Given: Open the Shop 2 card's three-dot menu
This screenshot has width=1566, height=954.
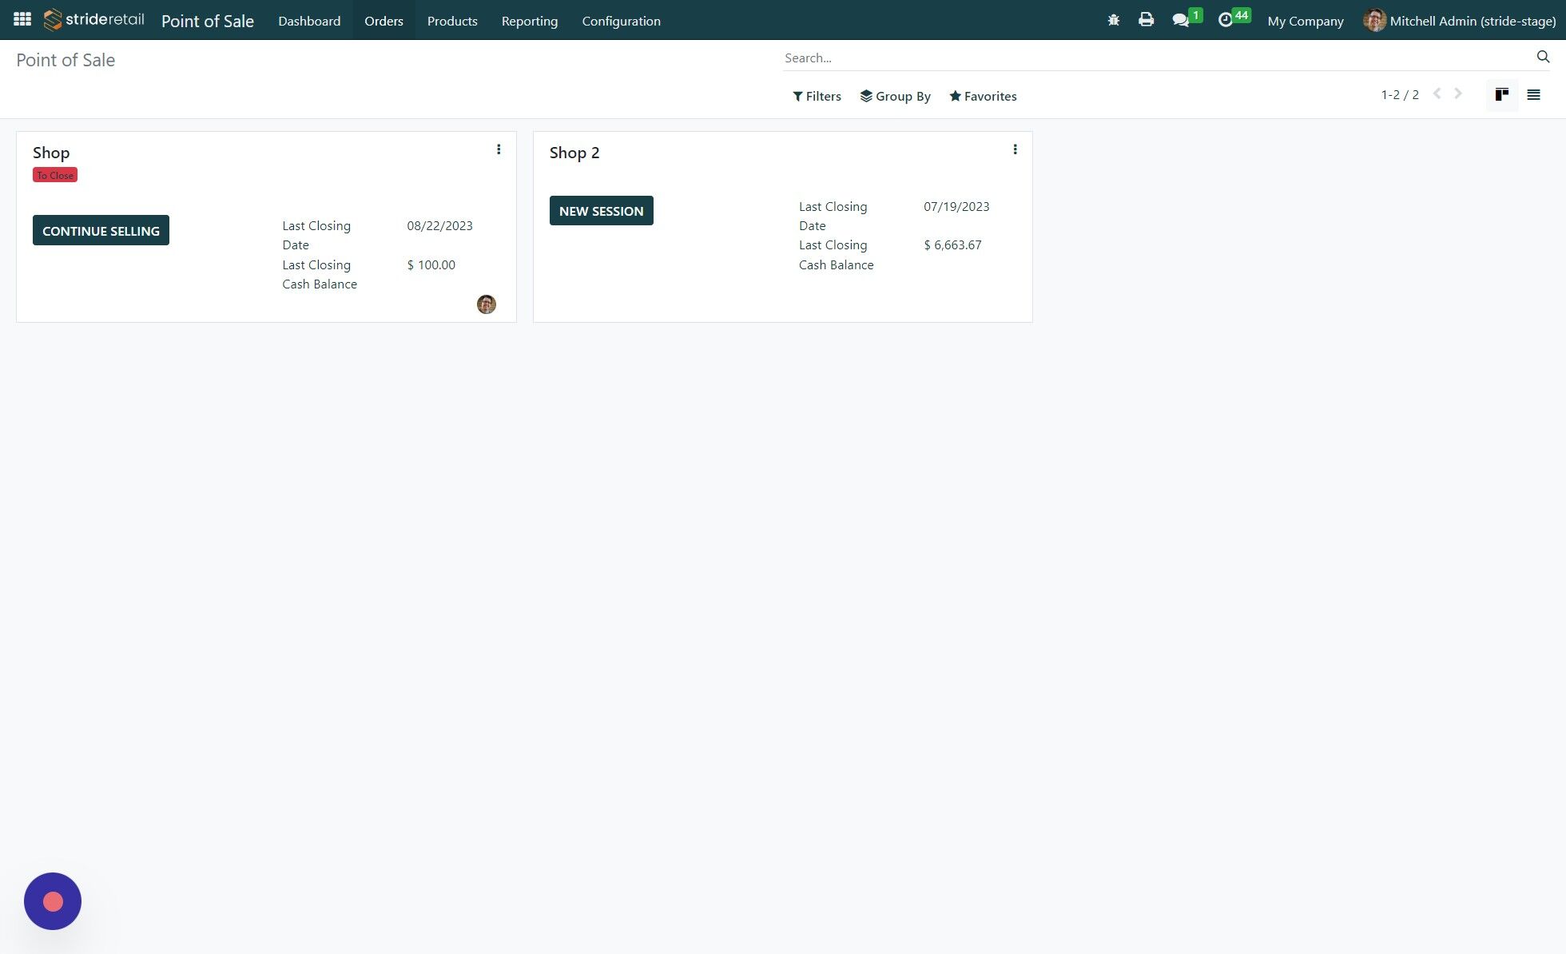Looking at the screenshot, I should click(x=1015, y=149).
